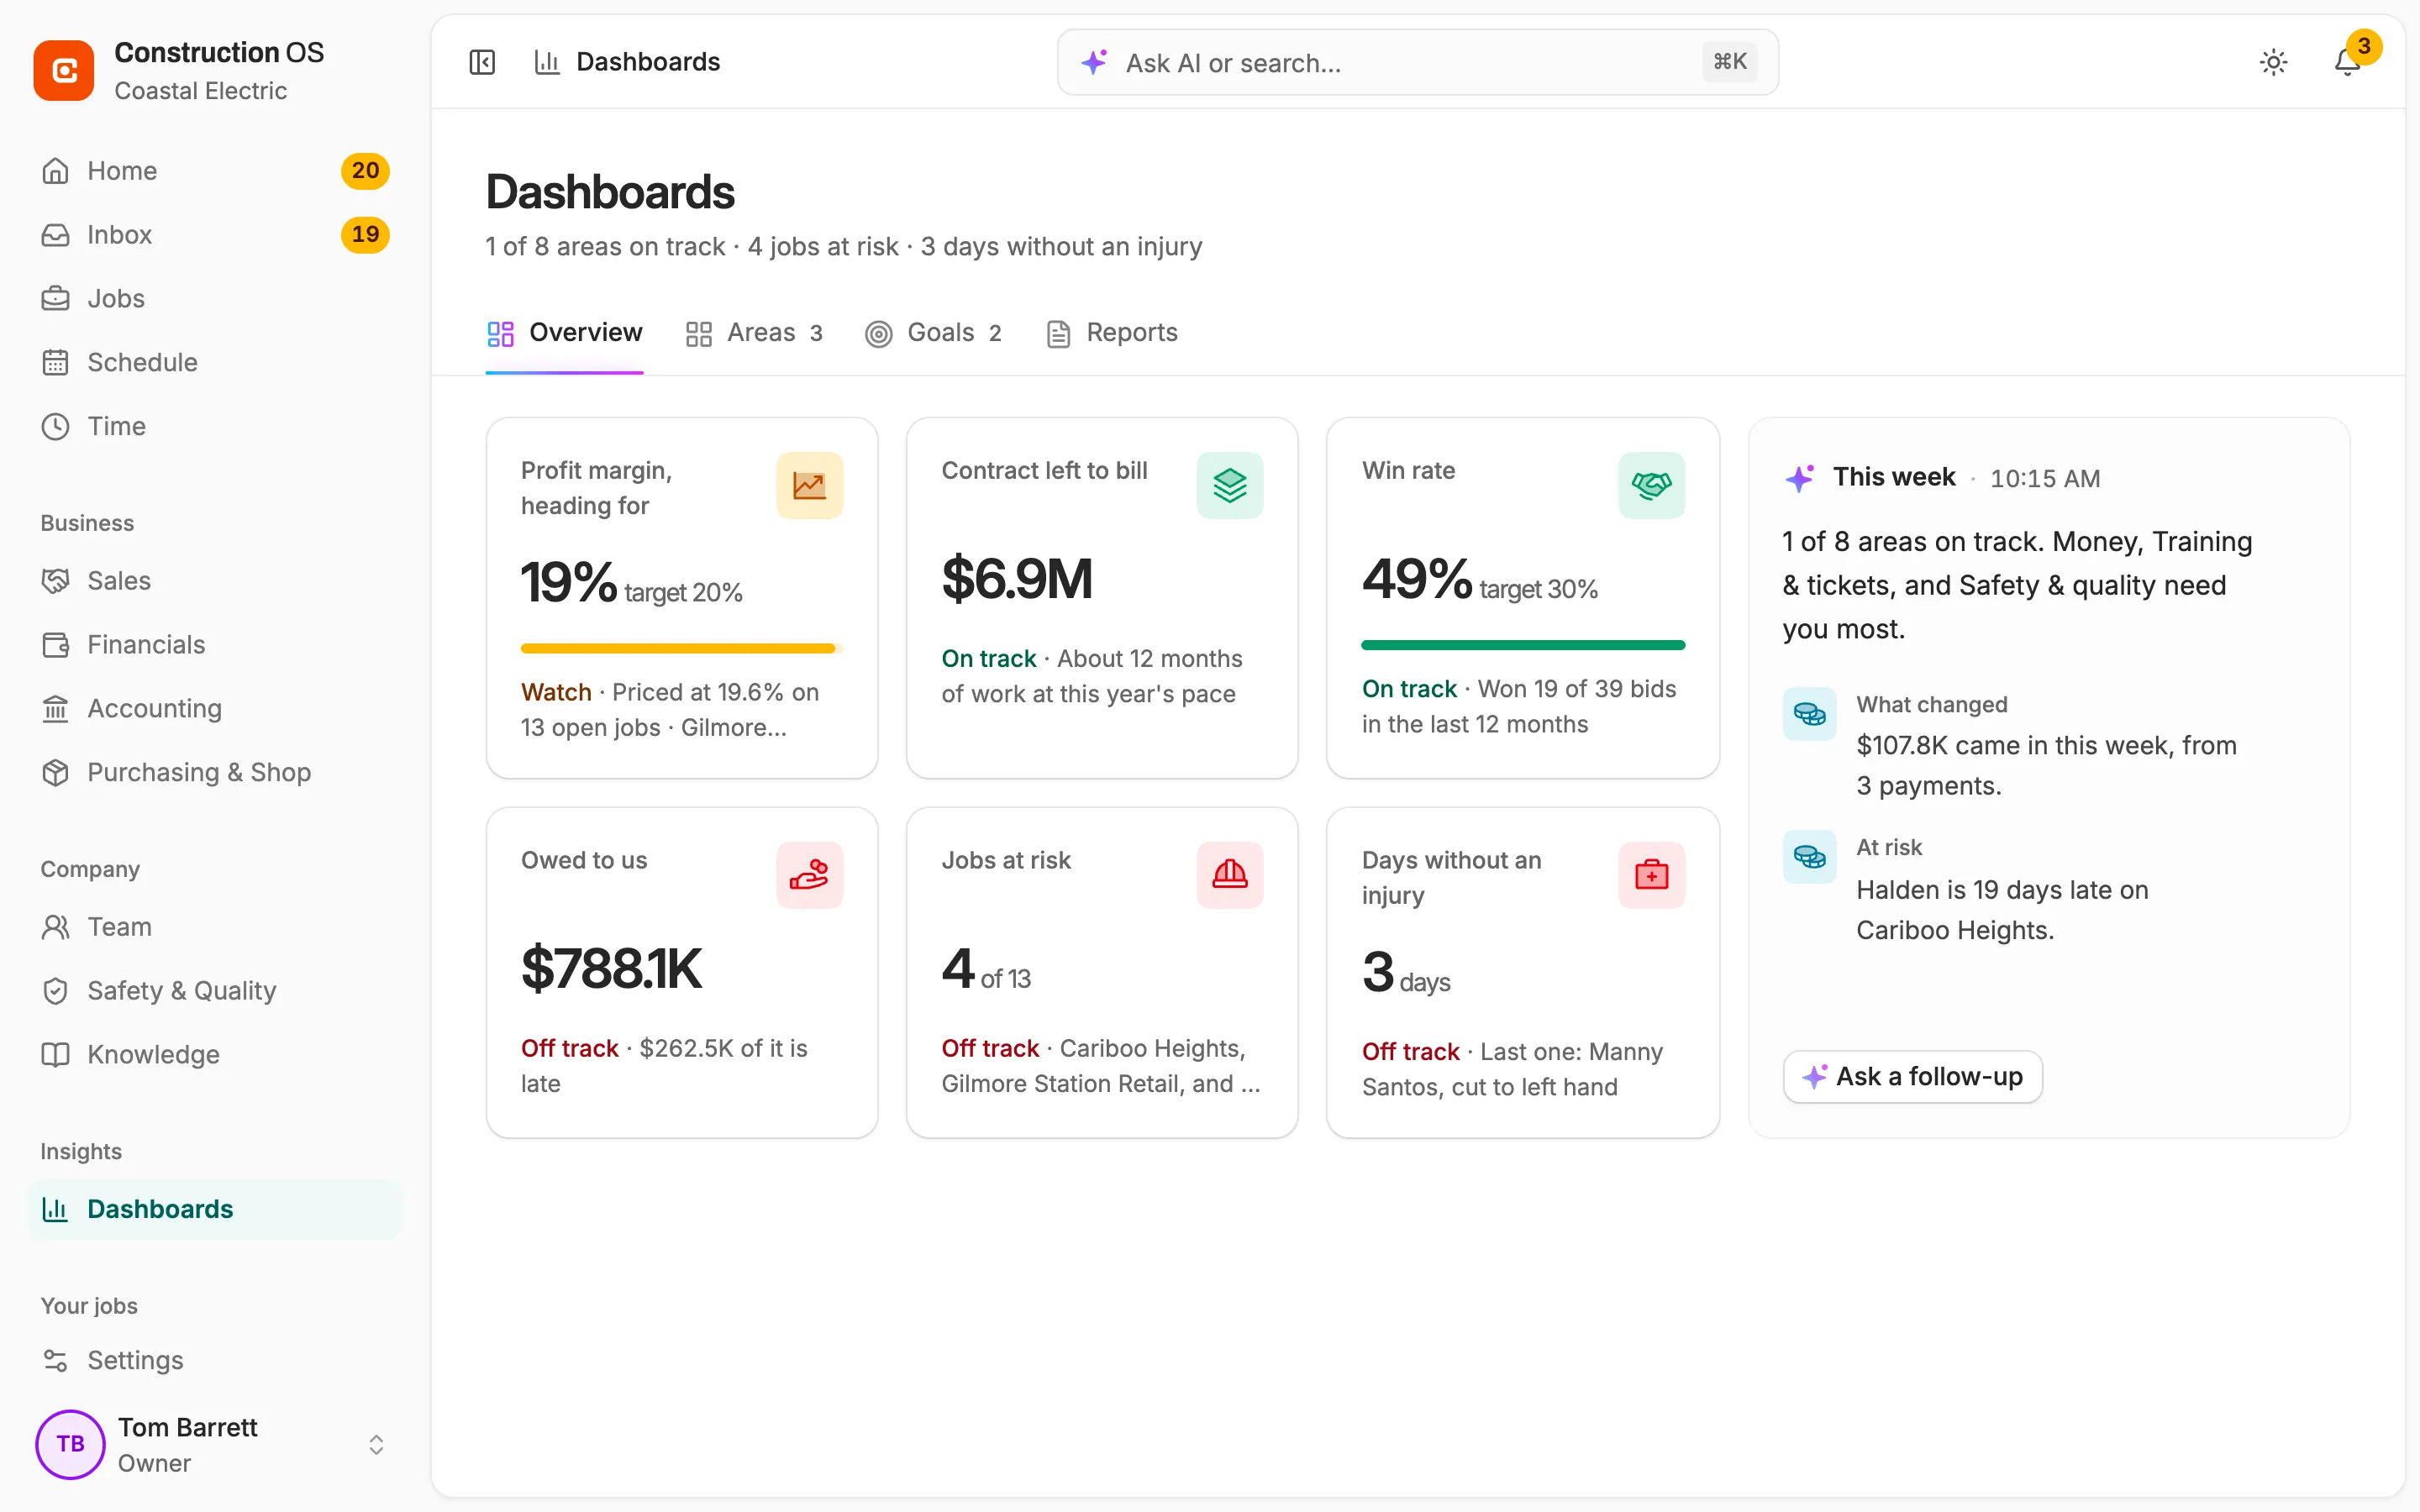Image resolution: width=2420 pixels, height=1512 pixels.
Task: Click '$107.8K came in this week' text
Action: click(x=2046, y=766)
